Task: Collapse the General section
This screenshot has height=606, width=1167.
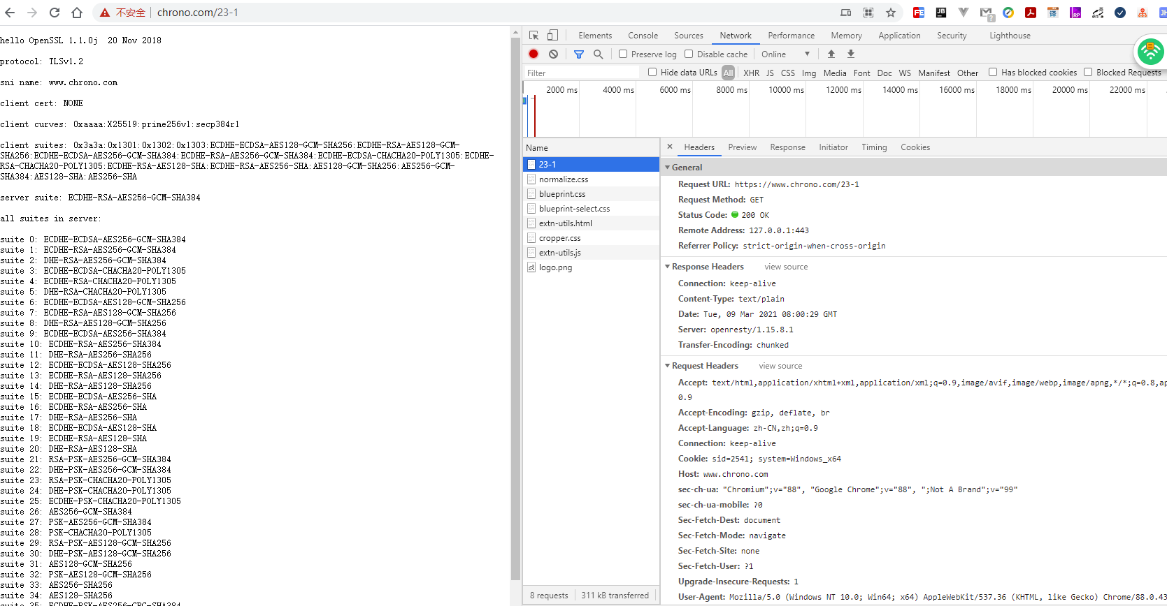Action: point(668,168)
